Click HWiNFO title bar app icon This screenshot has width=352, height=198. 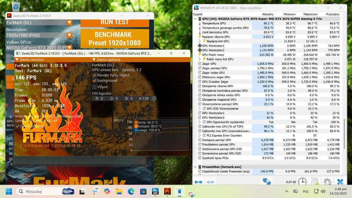click(x=196, y=8)
